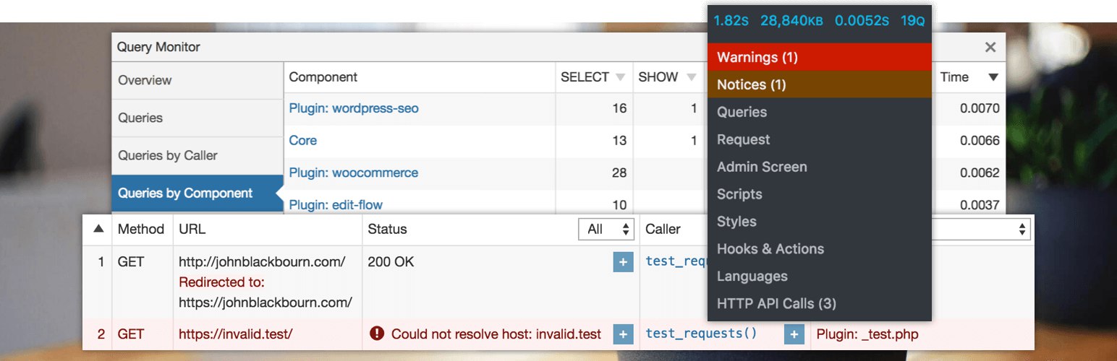Click the 0.0066 time value

980,140
